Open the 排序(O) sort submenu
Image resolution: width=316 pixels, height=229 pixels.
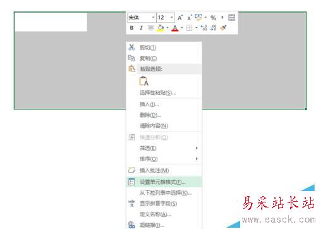[x=164, y=159]
